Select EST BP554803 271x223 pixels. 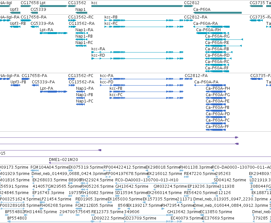coord(17,218)
